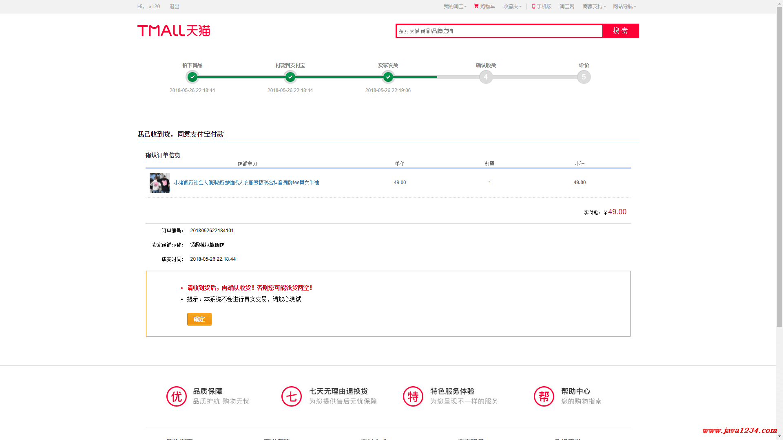Open the product thumbnail image
The image size is (783, 440).
[160, 183]
